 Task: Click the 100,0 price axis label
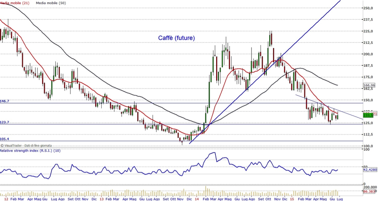pyautogui.click(x=368, y=146)
